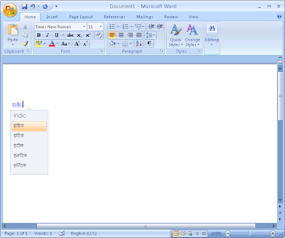This screenshot has width=285, height=238.
Task: Open line spacing options
Action: [x=150, y=35]
